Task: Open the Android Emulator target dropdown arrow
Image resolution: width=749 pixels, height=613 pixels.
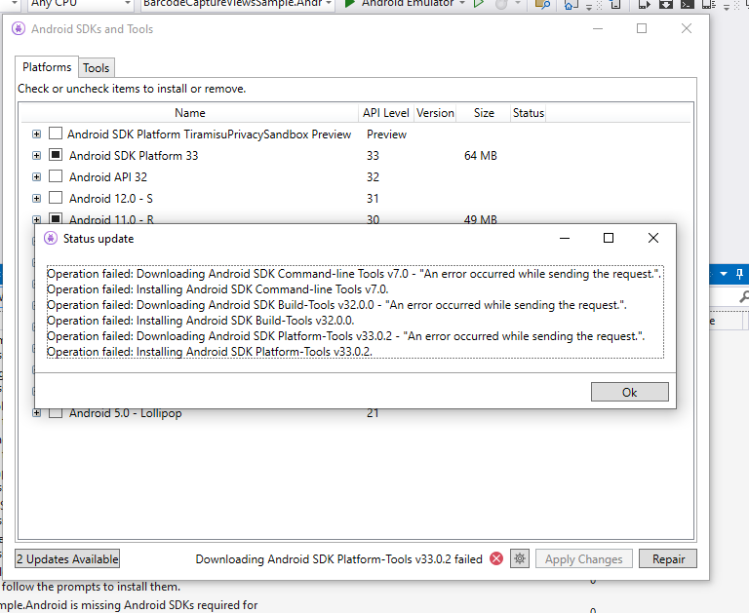Action: [x=462, y=3]
